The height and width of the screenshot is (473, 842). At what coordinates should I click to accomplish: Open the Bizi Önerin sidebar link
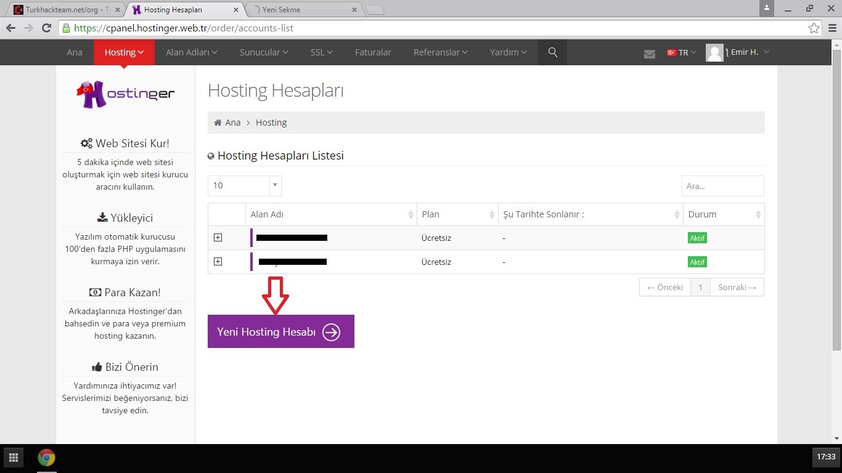[125, 367]
